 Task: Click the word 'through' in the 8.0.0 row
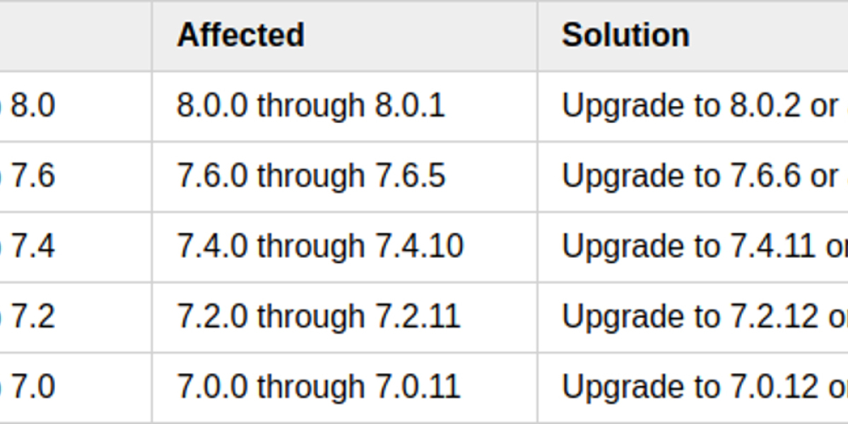[x=311, y=106]
